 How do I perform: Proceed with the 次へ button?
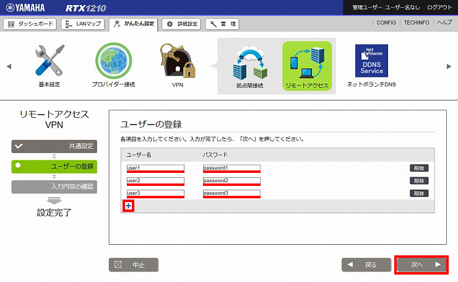(x=421, y=265)
